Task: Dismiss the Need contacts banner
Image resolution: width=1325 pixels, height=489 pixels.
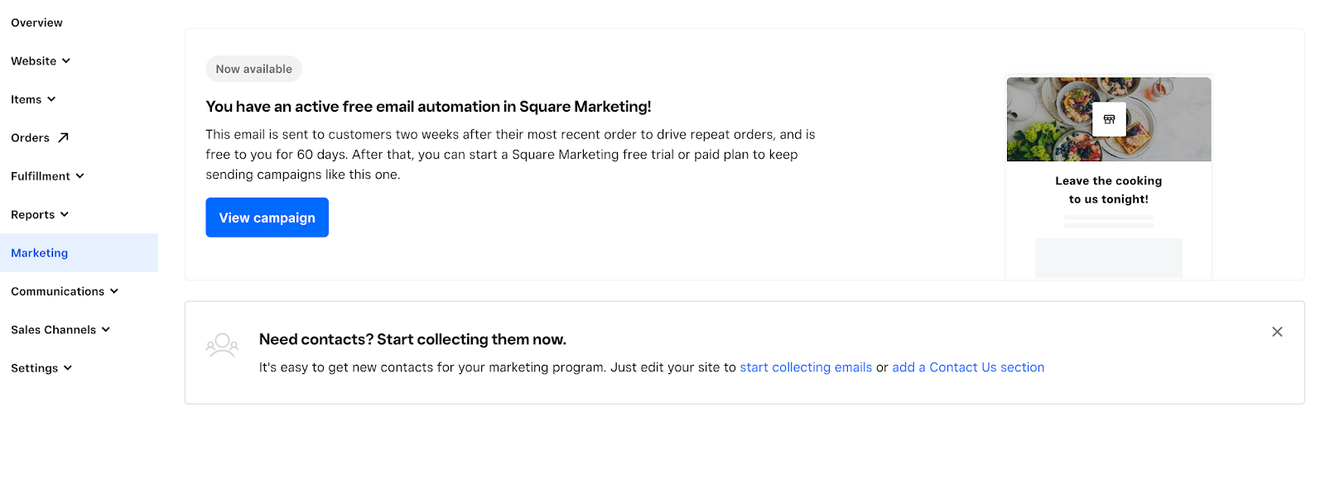Action: coord(1277,332)
